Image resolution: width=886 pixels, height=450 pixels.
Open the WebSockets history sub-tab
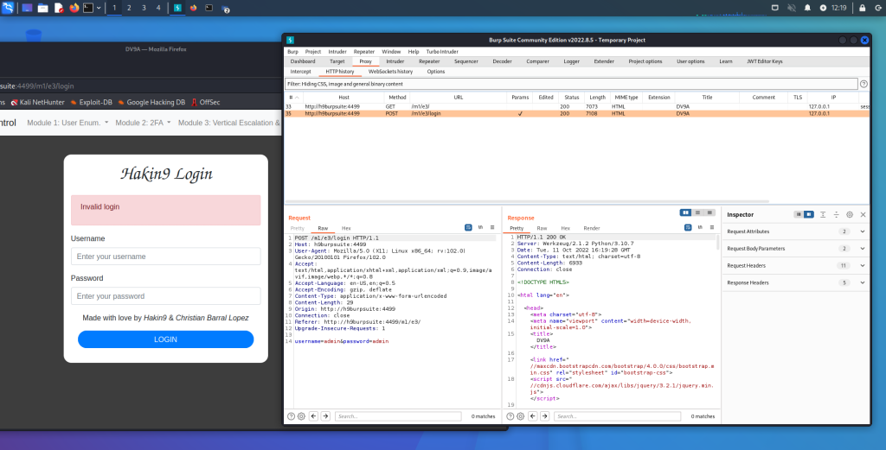point(390,72)
